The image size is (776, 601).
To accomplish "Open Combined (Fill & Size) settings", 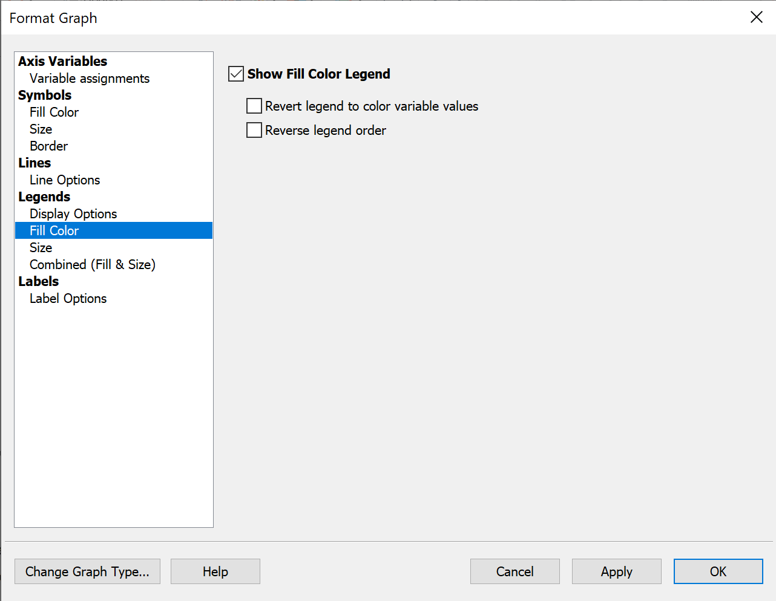I will click(92, 264).
